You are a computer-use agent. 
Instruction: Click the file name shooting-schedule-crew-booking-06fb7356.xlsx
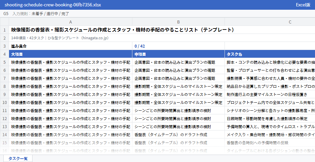pos(53,5)
